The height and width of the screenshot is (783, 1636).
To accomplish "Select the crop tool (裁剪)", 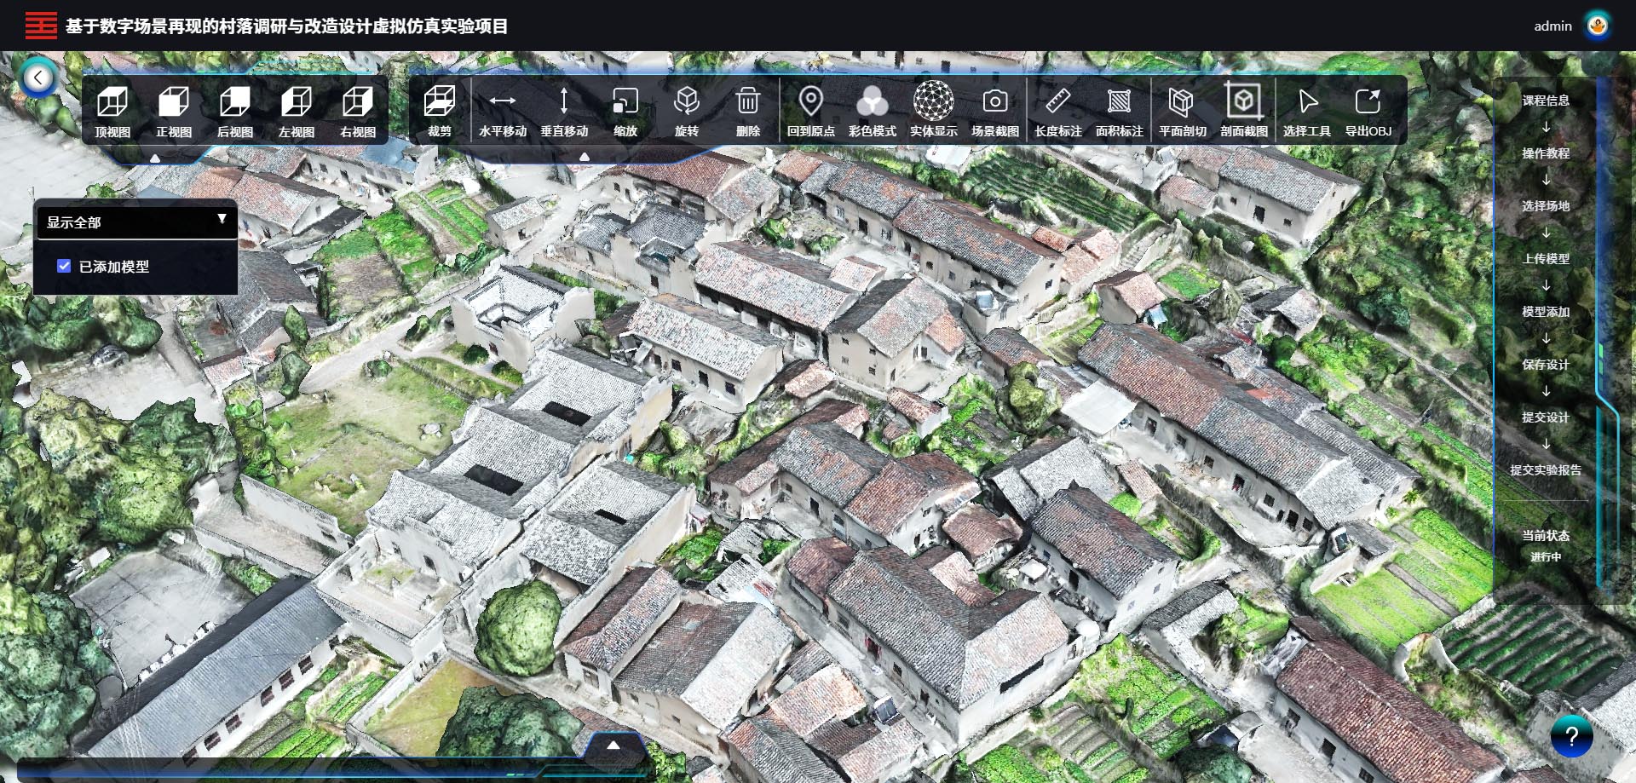I will tap(440, 111).
